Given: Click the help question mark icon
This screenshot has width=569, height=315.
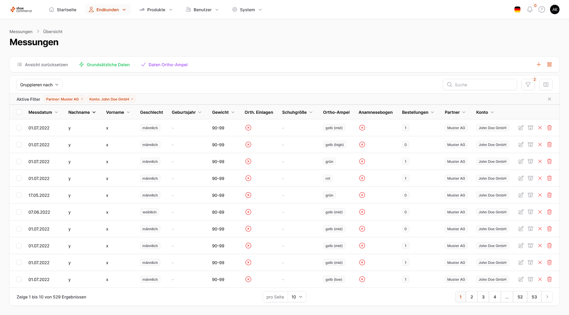Looking at the screenshot, I should click(x=541, y=10).
